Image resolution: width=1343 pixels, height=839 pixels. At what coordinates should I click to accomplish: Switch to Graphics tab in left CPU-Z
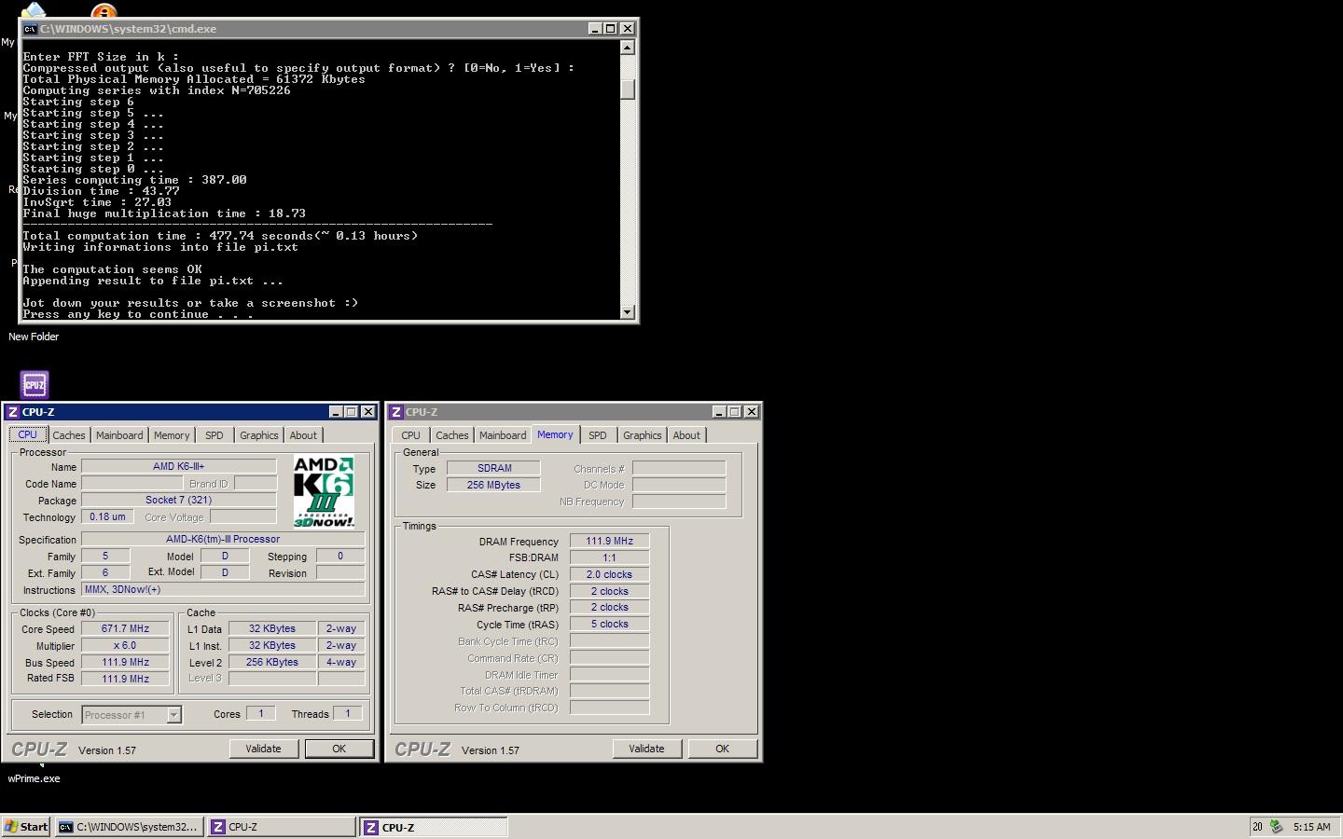(x=259, y=435)
